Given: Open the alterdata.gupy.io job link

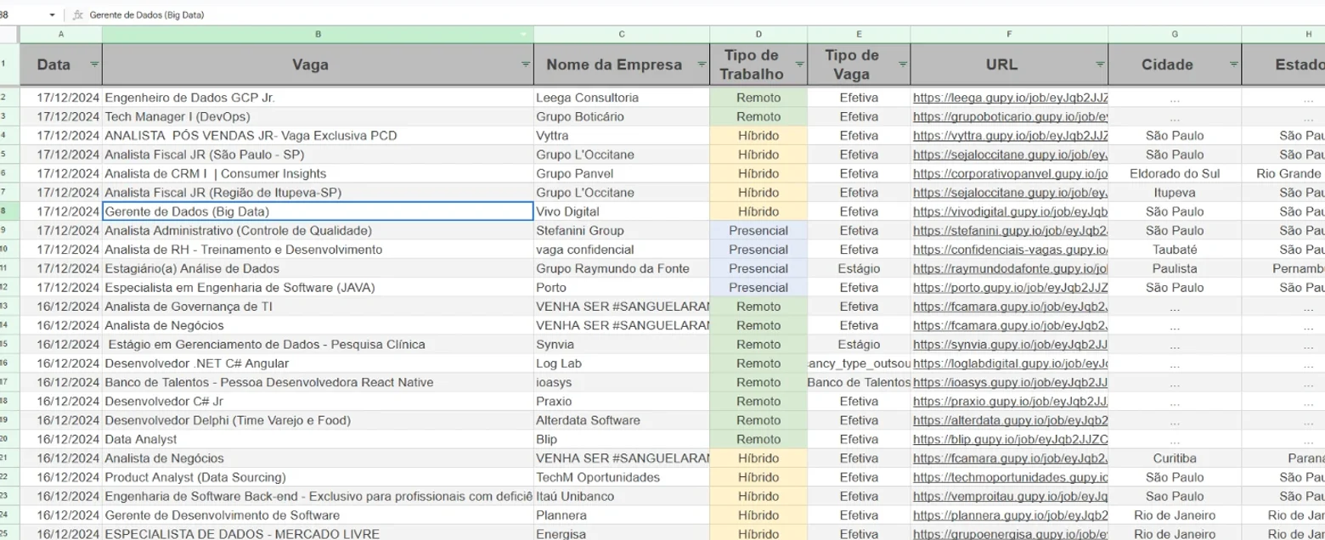Looking at the screenshot, I should (x=1010, y=420).
